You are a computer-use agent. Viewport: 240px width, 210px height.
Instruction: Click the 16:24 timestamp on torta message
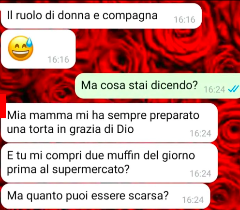200,133
